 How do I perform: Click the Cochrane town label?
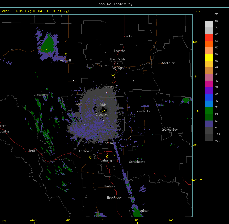click(86, 151)
